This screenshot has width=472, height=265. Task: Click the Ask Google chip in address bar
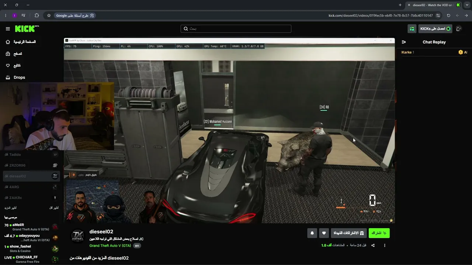tap(75, 15)
